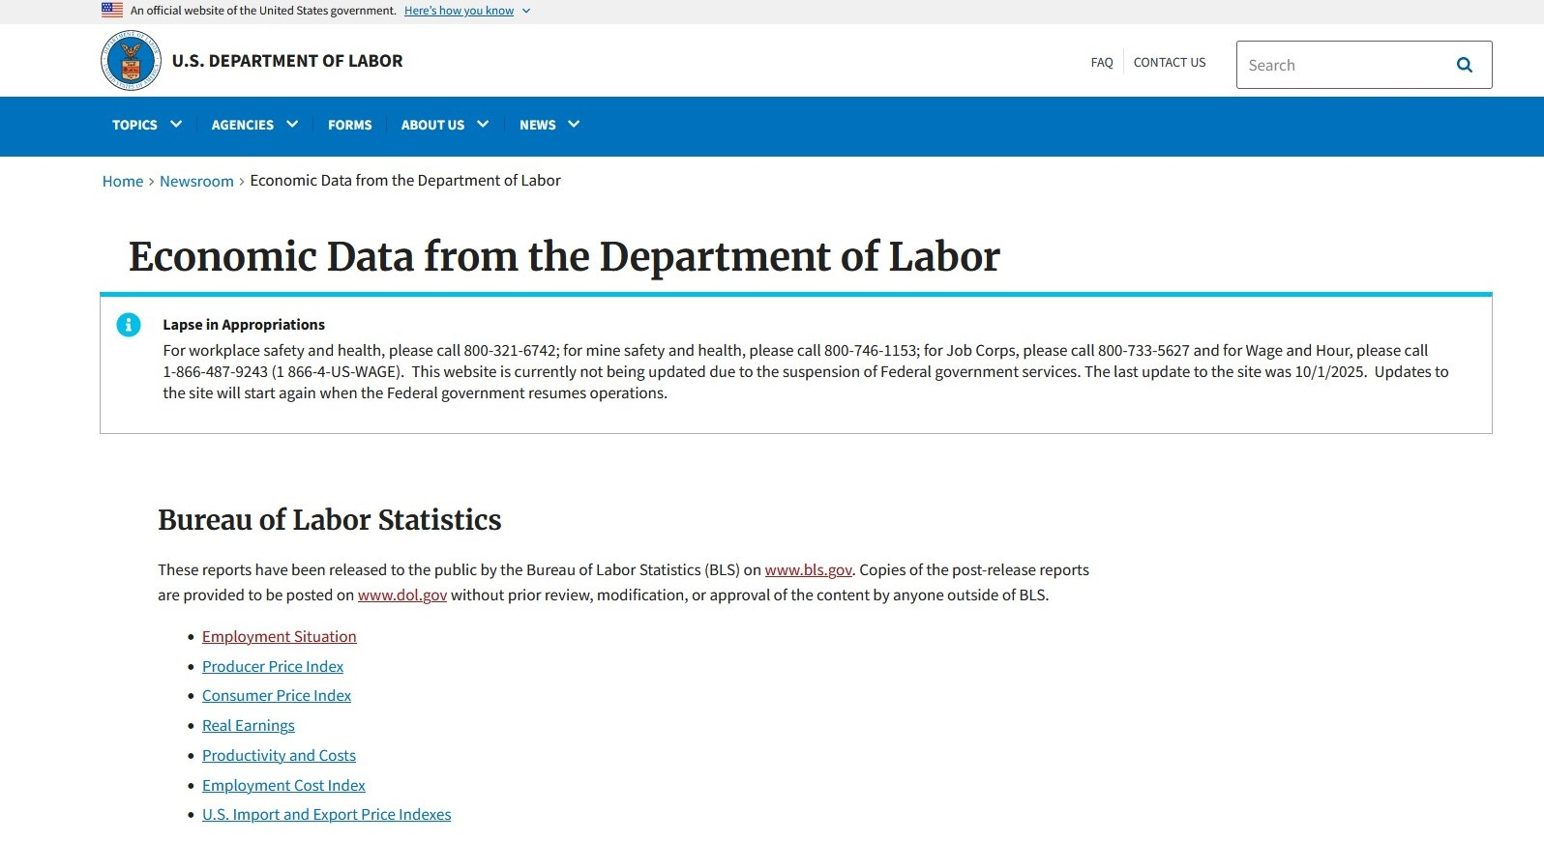Viewport: 1544px width, 842px height.
Task: Go to Contact Us page
Action: click(x=1169, y=63)
